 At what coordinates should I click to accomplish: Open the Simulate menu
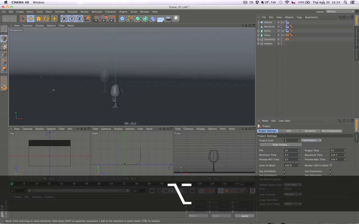(x=72, y=12)
